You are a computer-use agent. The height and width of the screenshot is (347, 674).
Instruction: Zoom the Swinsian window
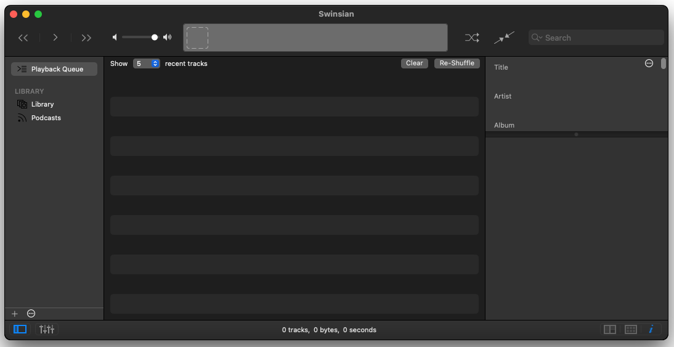click(x=38, y=14)
